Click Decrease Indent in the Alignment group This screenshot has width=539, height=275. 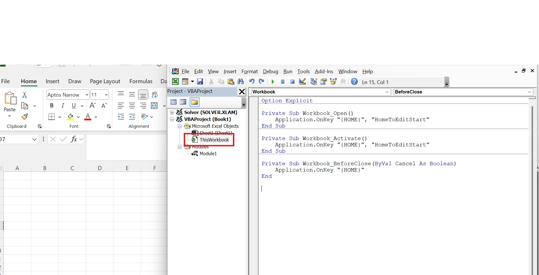[121, 117]
